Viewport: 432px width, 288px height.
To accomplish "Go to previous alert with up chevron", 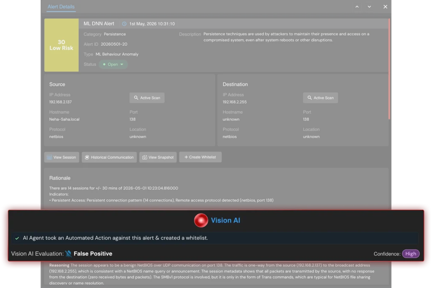I will pyautogui.click(x=357, y=7).
